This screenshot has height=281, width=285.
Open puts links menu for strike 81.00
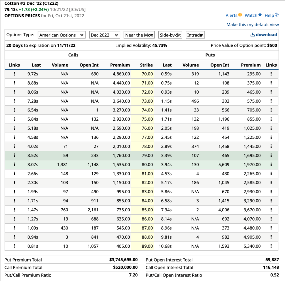pyautogui.click(x=271, y=174)
